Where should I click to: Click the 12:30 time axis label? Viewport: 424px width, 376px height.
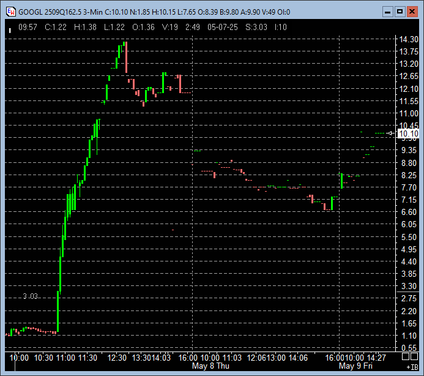click(x=117, y=358)
